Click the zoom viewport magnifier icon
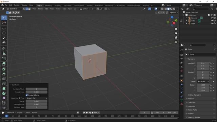This screenshot has height=122, width=217. (x=176, y=29)
